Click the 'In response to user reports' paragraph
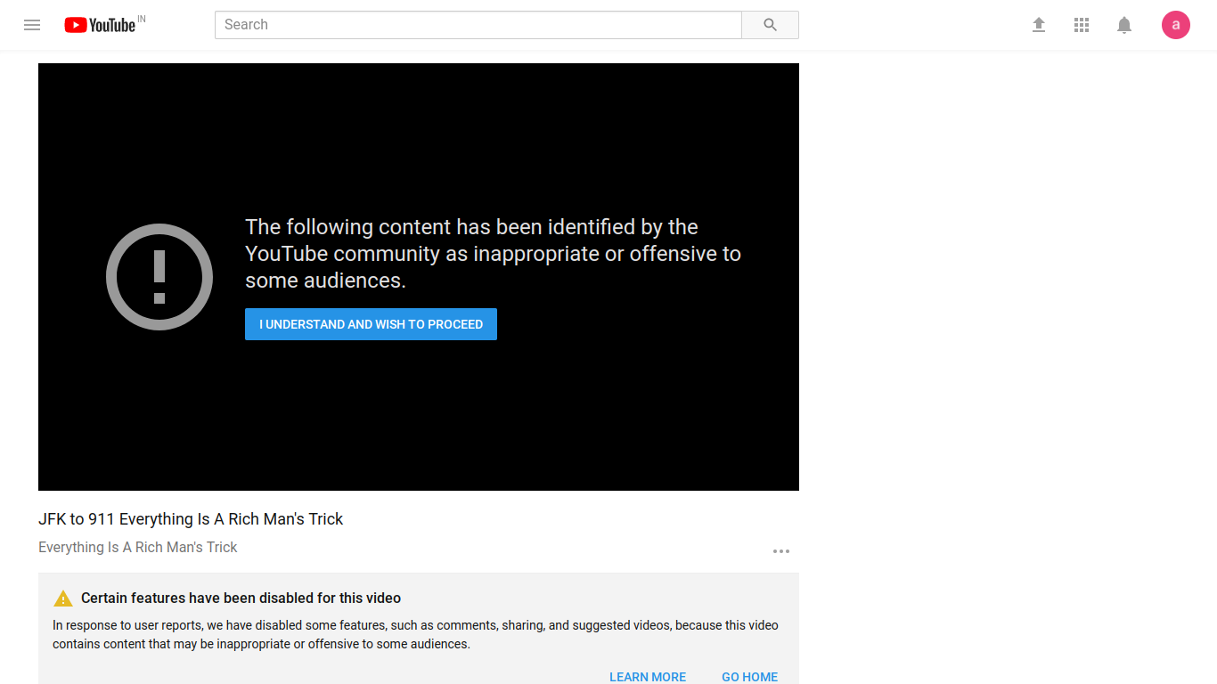The image size is (1217, 684). tap(415, 634)
